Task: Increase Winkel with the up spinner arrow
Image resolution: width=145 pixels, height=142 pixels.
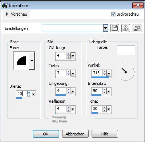Action: (104, 72)
